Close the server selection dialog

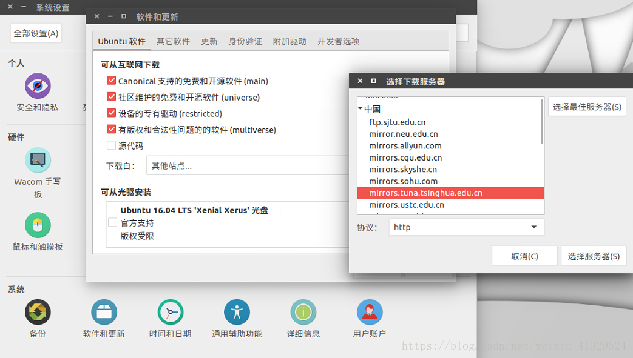point(360,81)
